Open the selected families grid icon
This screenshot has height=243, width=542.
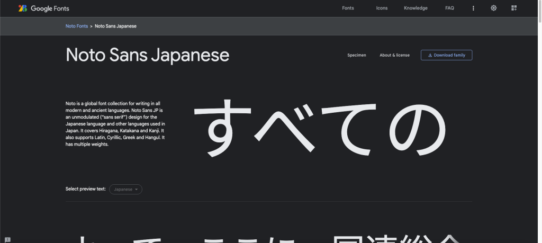514,8
